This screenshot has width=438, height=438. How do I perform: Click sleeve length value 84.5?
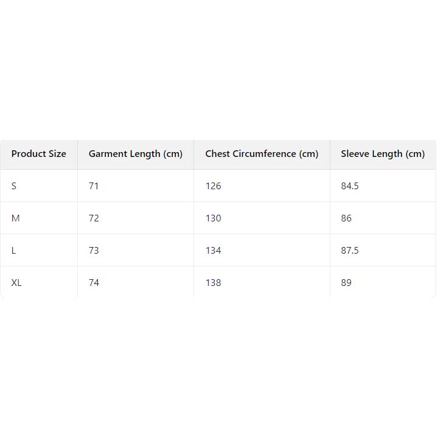(350, 186)
